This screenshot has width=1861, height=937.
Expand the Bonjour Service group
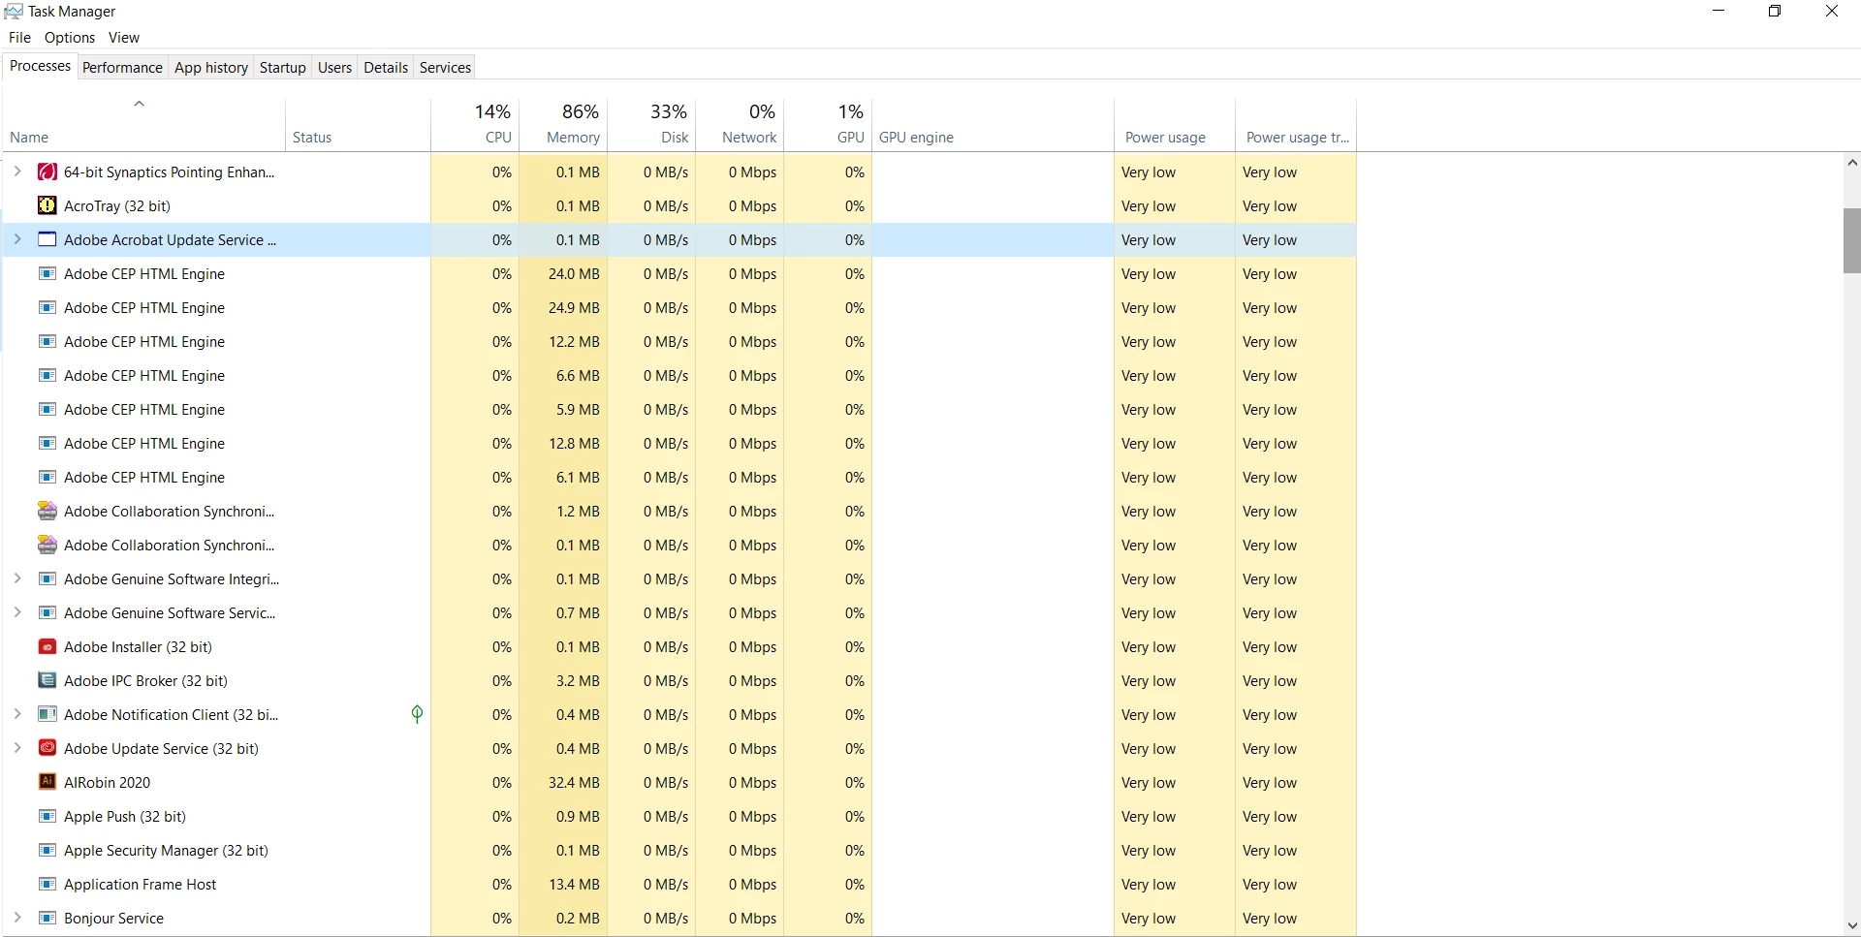(x=17, y=918)
